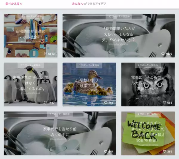Like the 在宅勤務が普通に card heart icon
The image size is (179, 159).
coord(45,54)
